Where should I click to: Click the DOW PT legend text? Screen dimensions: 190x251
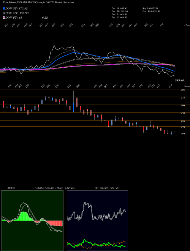tap(14, 18)
